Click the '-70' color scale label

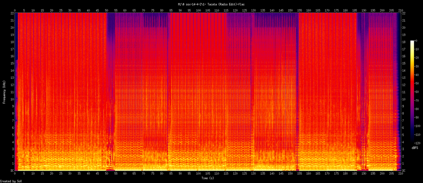pos(416,100)
